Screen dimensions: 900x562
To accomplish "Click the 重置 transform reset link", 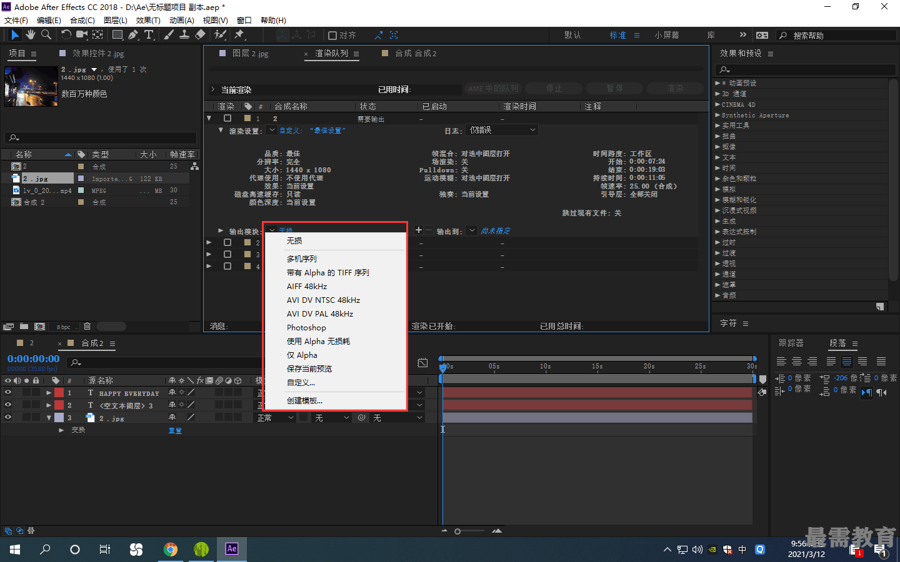I will pyautogui.click(x=175, y=430).
